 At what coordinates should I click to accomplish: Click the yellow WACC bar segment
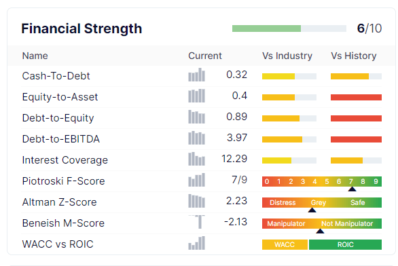[285, 245]
